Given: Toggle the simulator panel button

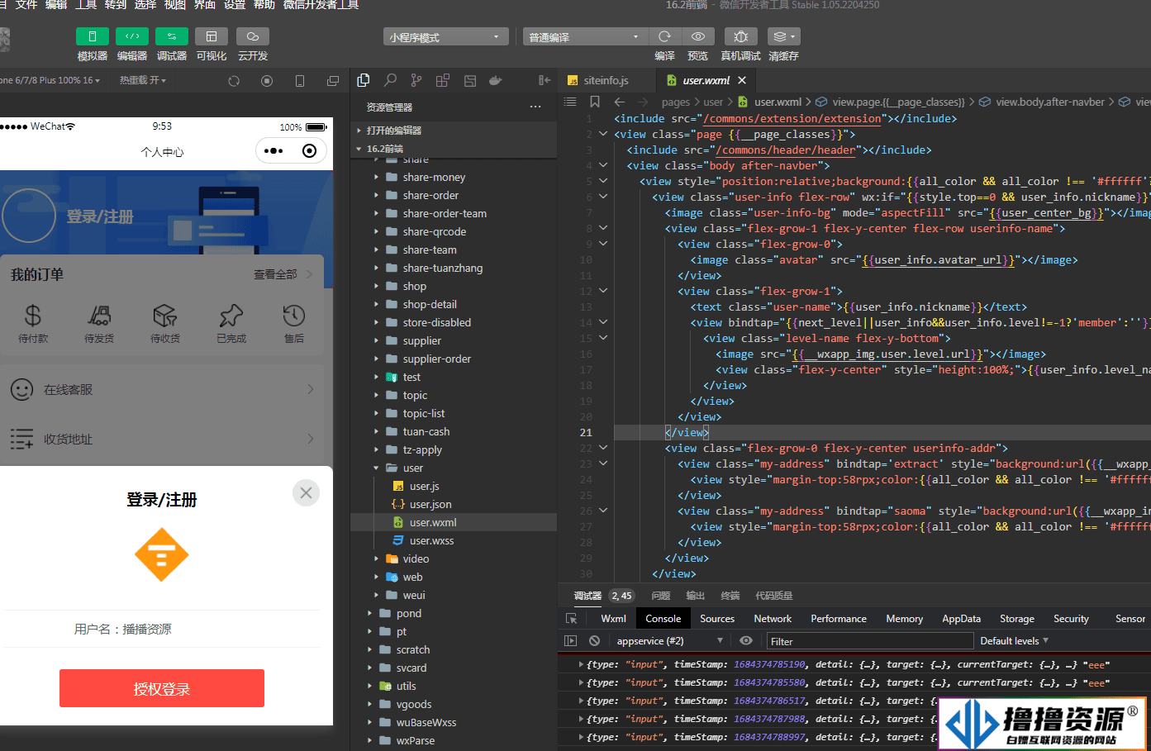Looking at the screenshot, I should [92, 36].
